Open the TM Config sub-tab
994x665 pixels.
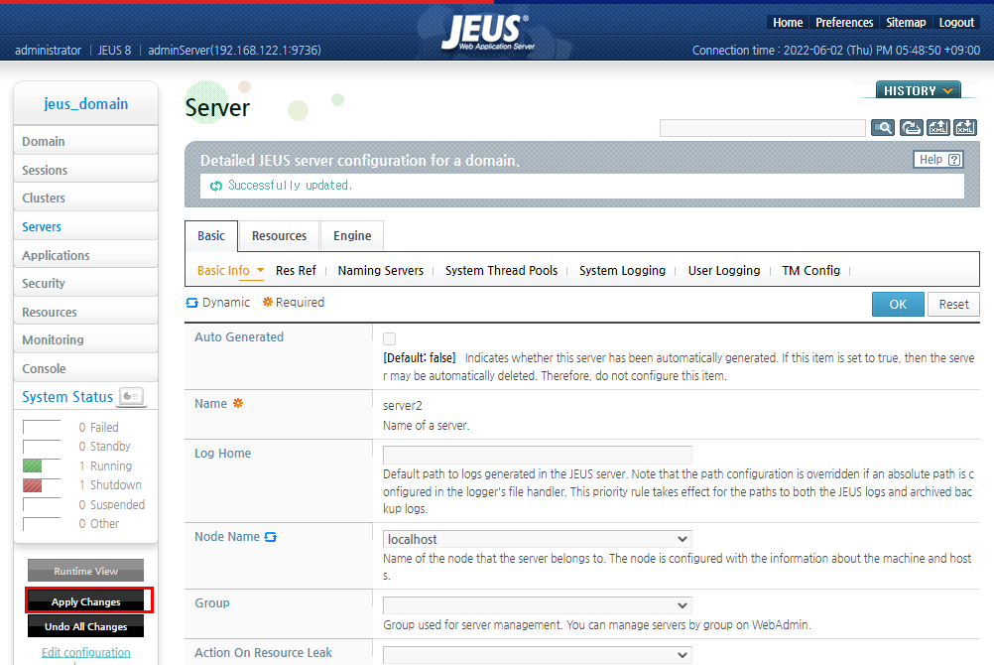coord(810,270)
